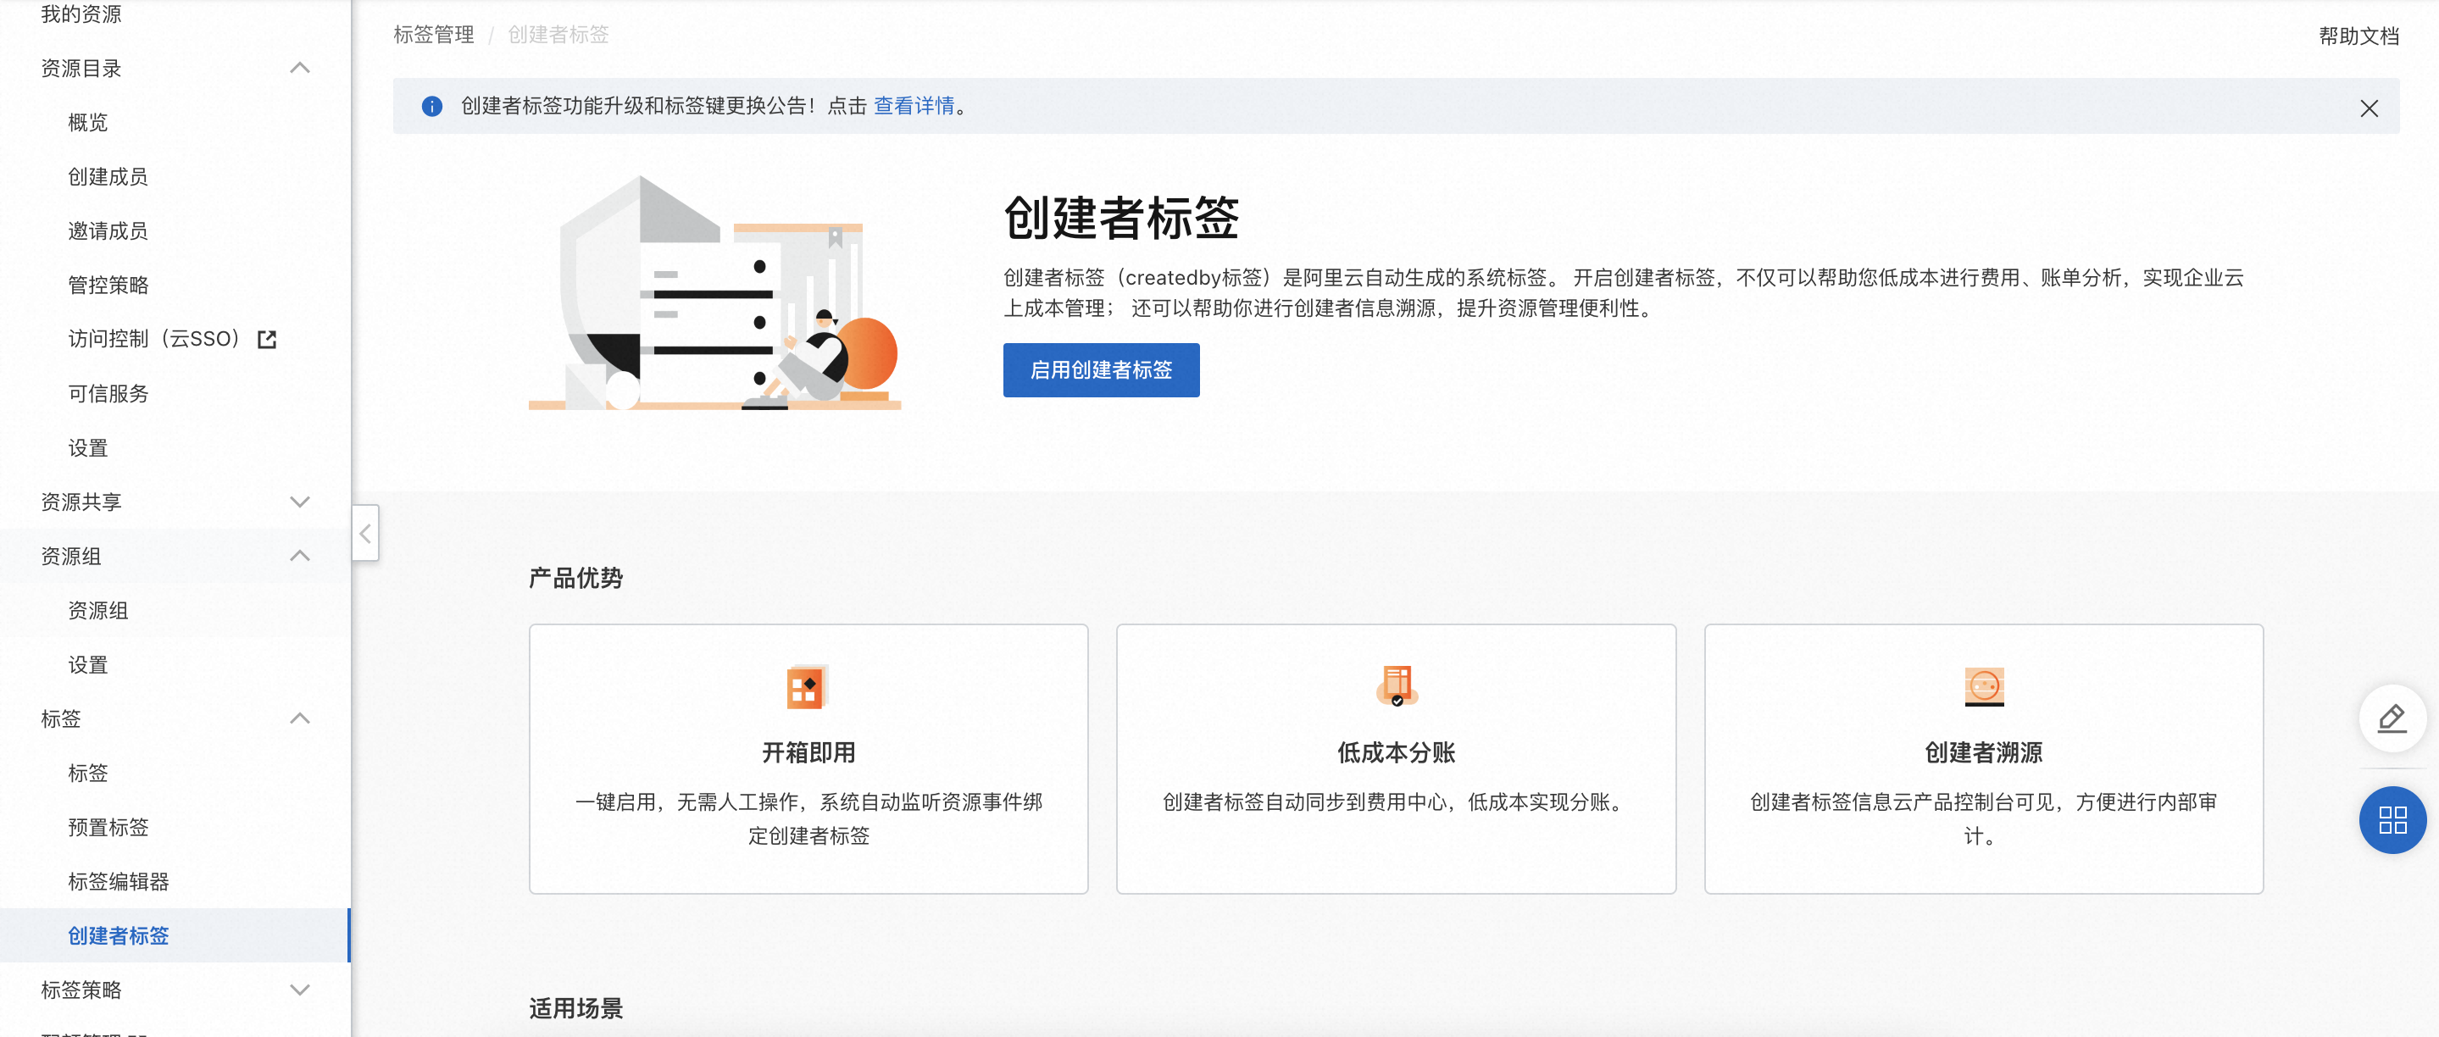Click the external link icon beside 云SSO
The image size is (2439, 1037).
(x=267, y=340)
